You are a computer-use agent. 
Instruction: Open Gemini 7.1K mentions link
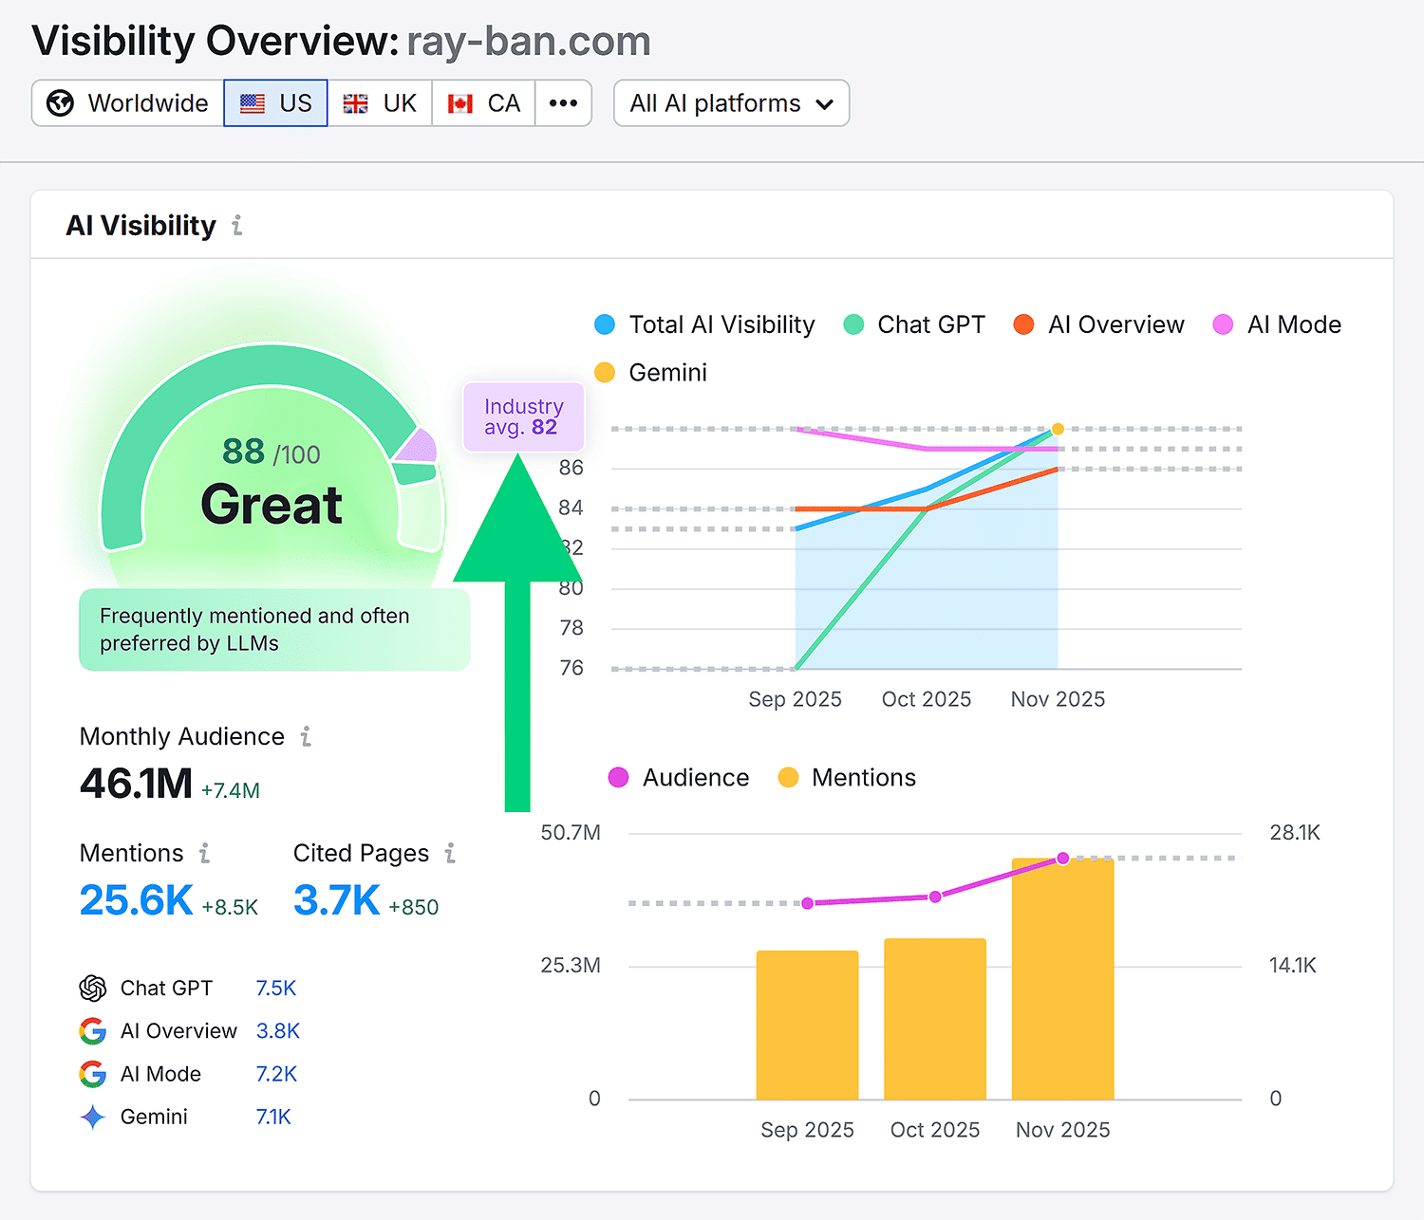pos(273,1118)
